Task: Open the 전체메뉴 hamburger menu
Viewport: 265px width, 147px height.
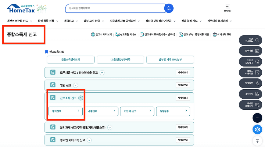Action: tap(227, 8)
